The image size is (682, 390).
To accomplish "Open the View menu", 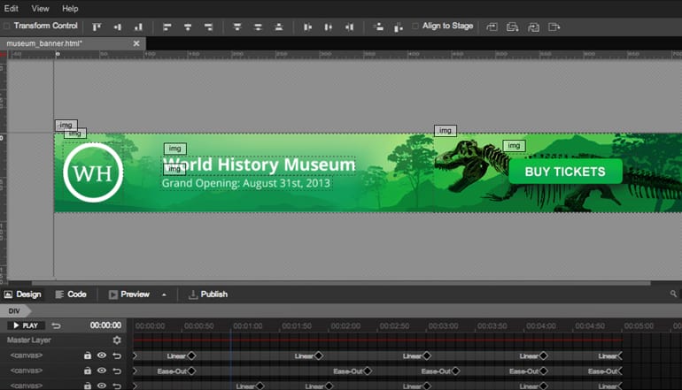I will pyautogui.click(x=41, y=8).
